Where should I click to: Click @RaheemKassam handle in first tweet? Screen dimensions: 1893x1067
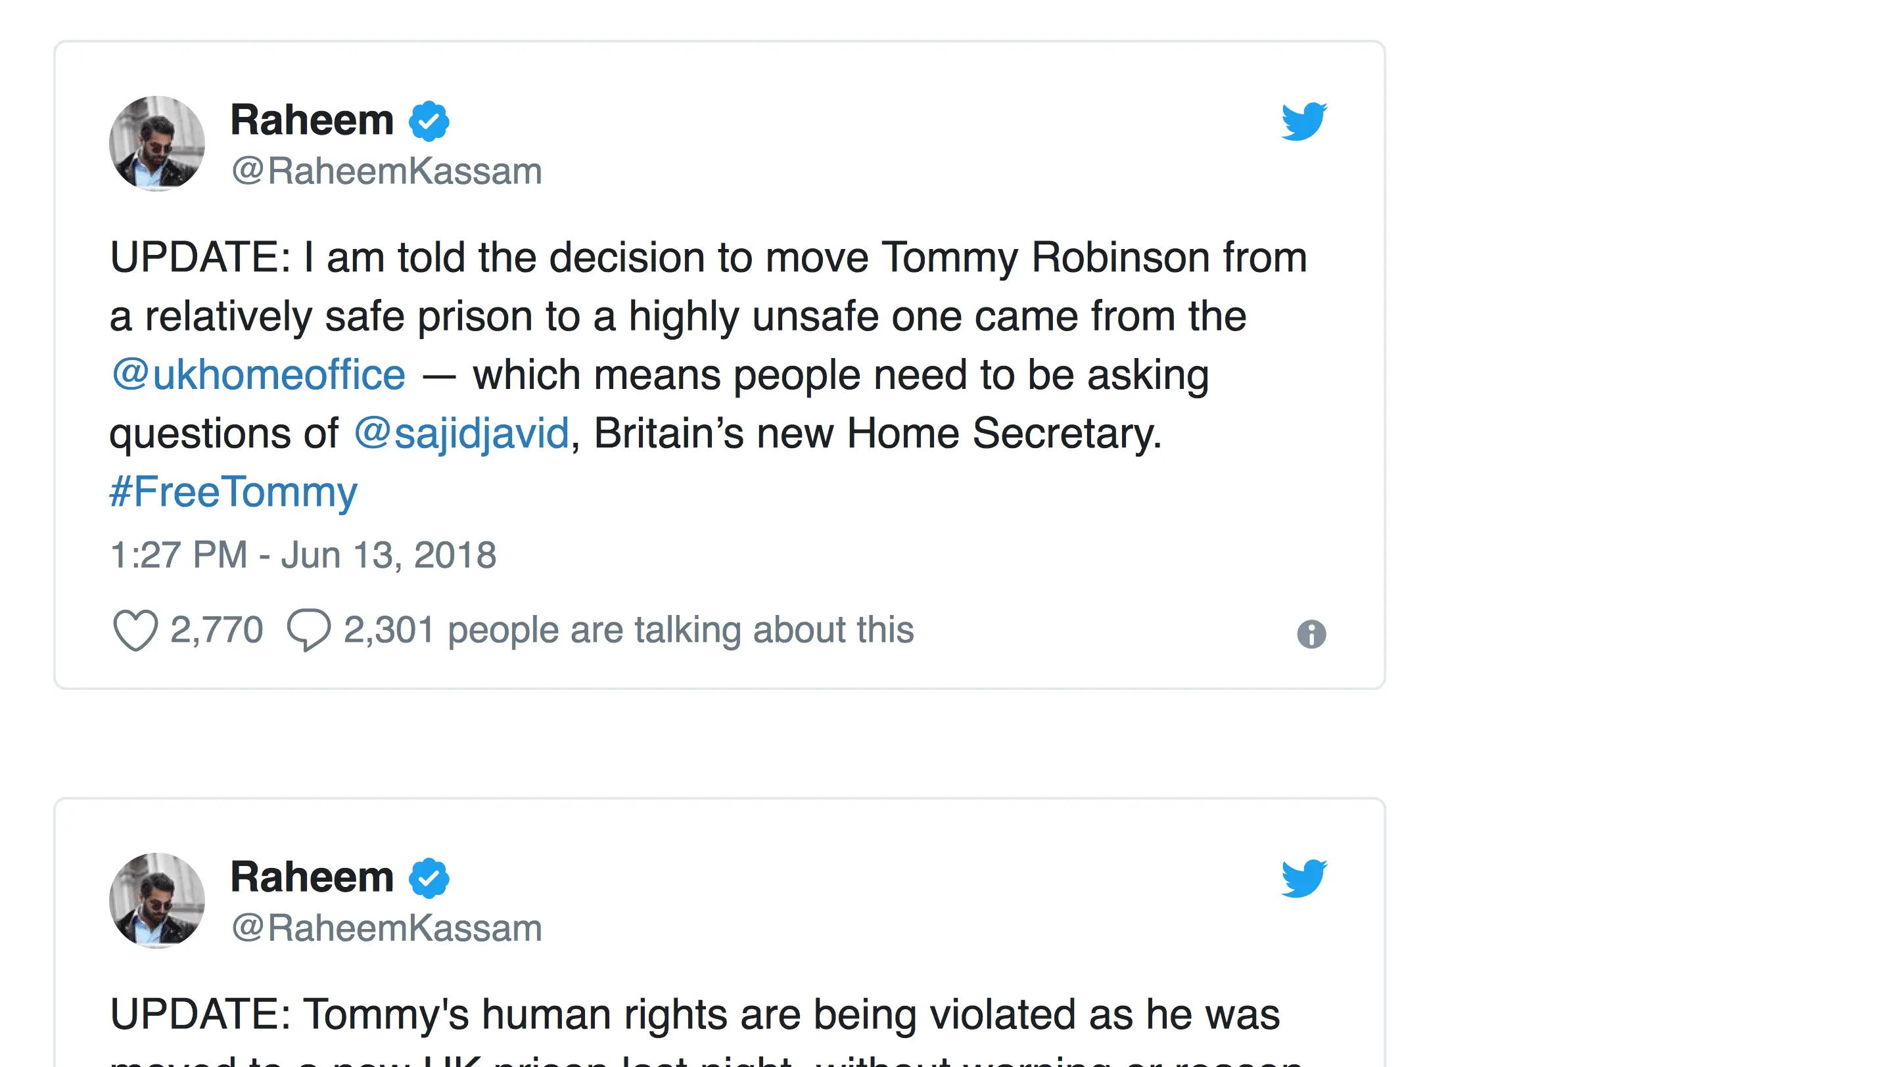coord(386,171)
